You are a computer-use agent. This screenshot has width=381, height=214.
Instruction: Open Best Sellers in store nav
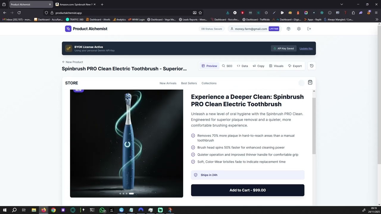(x=189, y=83)
